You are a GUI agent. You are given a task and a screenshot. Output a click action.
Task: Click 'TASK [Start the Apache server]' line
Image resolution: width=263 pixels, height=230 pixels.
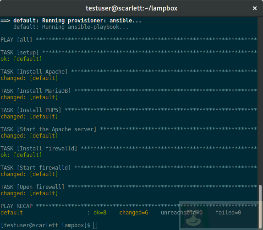click(129, 129)
